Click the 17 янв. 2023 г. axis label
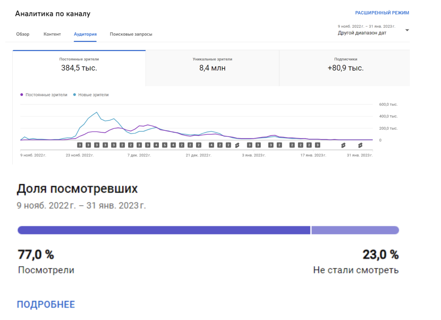Screen dimensions: 441x320 pos(313,155)
